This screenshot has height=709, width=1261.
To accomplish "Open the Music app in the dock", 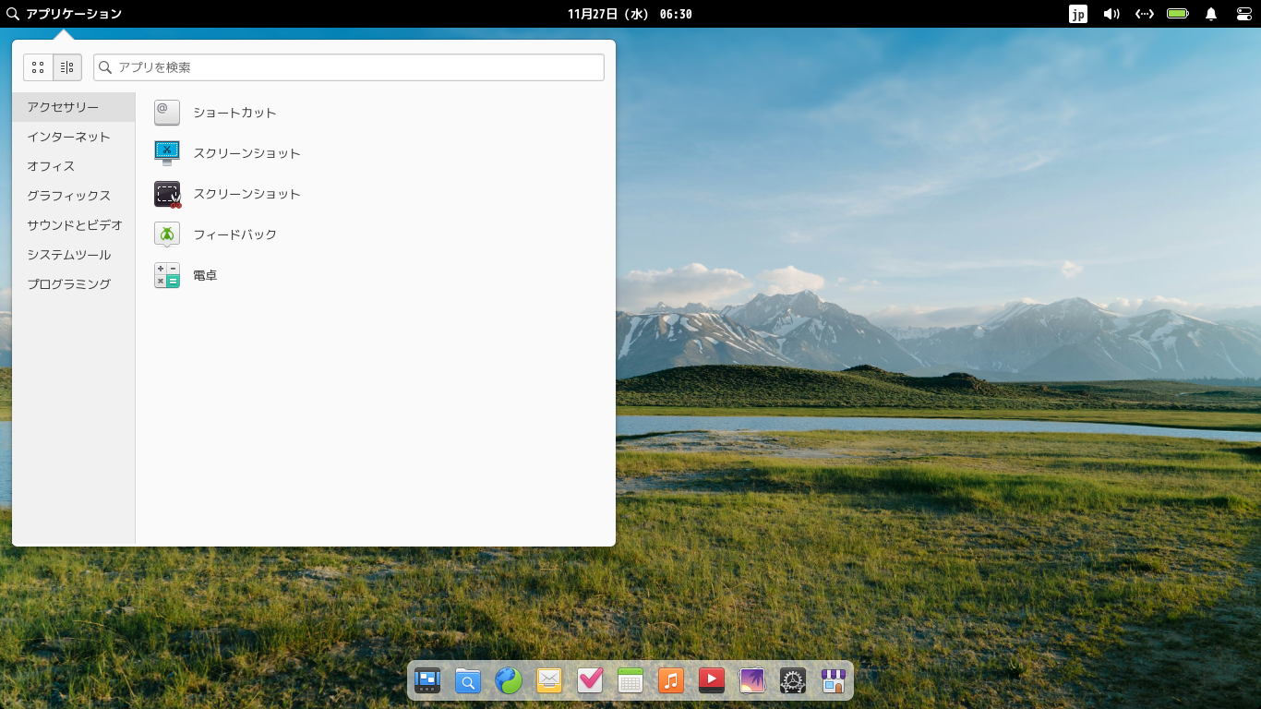I will [x=671, y=680].
